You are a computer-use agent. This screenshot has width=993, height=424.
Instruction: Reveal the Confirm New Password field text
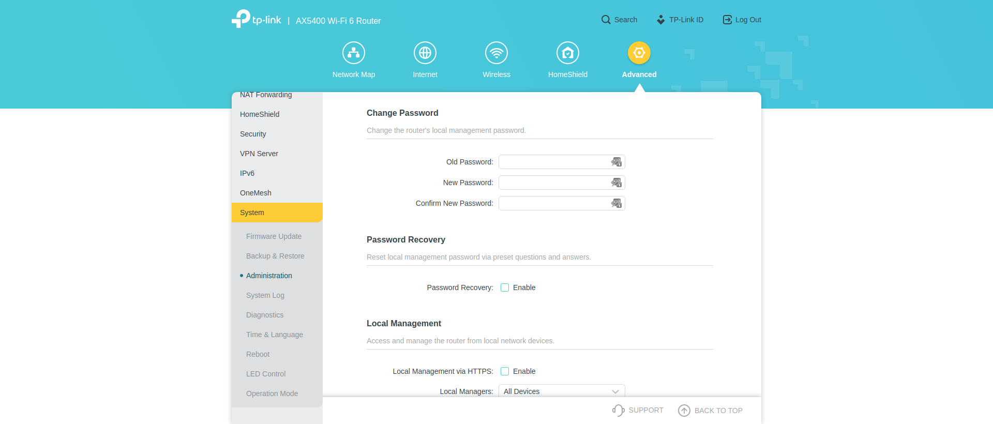(x=616, y=203)
